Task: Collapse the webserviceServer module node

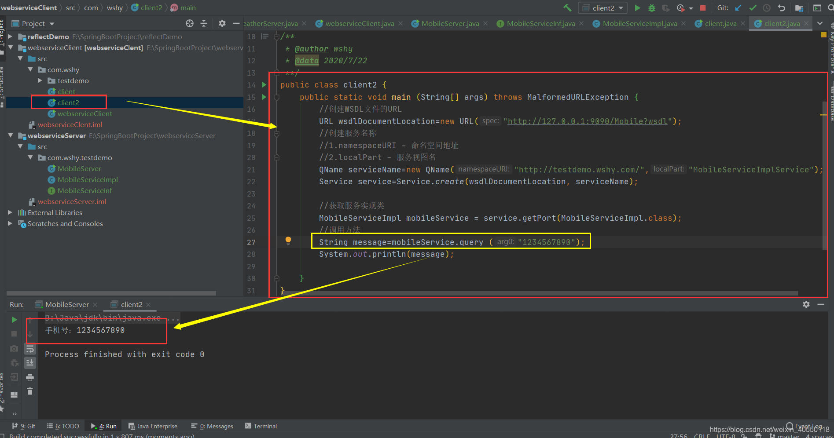Action: click(10, 135)
